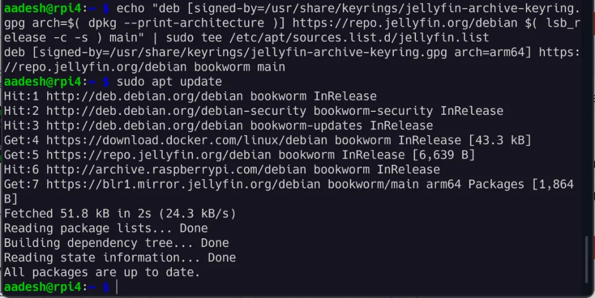This screenshot has width=595, height=298.
Task: Click the 'Reading package lists... Done' line
Action: pos(106,228)
